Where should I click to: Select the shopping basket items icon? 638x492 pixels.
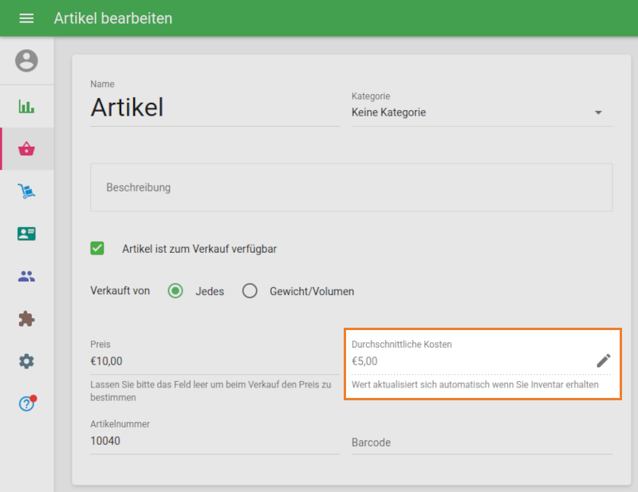[x=26, y=149]
